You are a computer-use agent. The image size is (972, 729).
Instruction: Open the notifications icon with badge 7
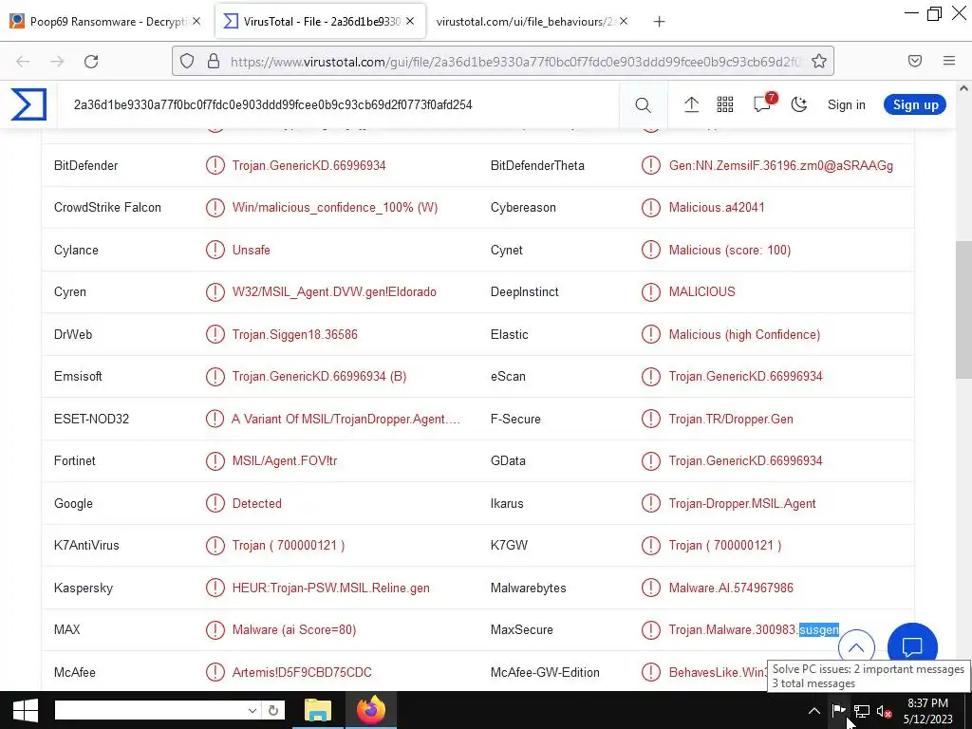point(764,103)
